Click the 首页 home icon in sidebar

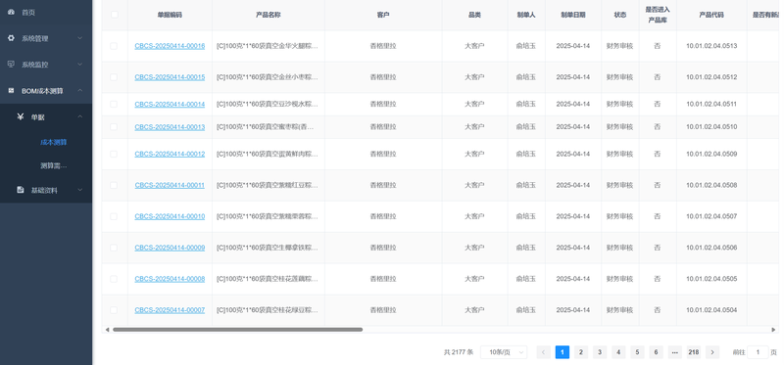click(x=11, y=12)
